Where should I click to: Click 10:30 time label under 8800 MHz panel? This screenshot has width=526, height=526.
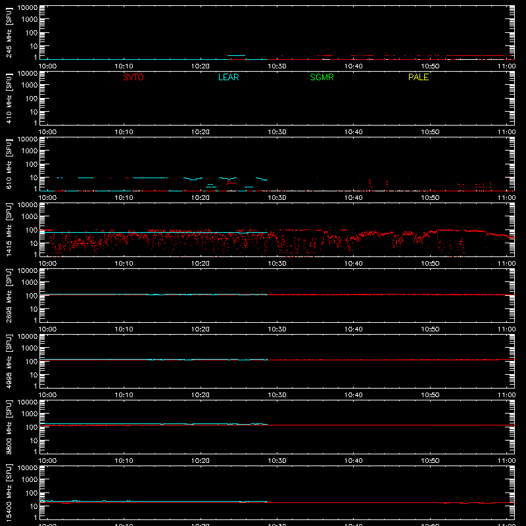coord(277,461)
